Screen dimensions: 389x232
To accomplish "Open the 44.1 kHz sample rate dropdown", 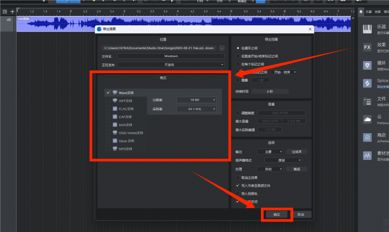I will [196, 109].
